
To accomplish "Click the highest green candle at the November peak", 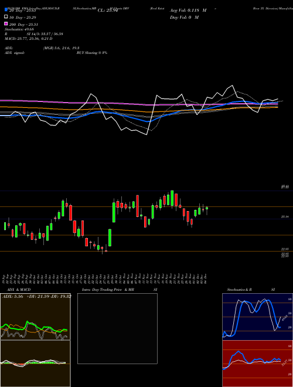I will [172, 198].
